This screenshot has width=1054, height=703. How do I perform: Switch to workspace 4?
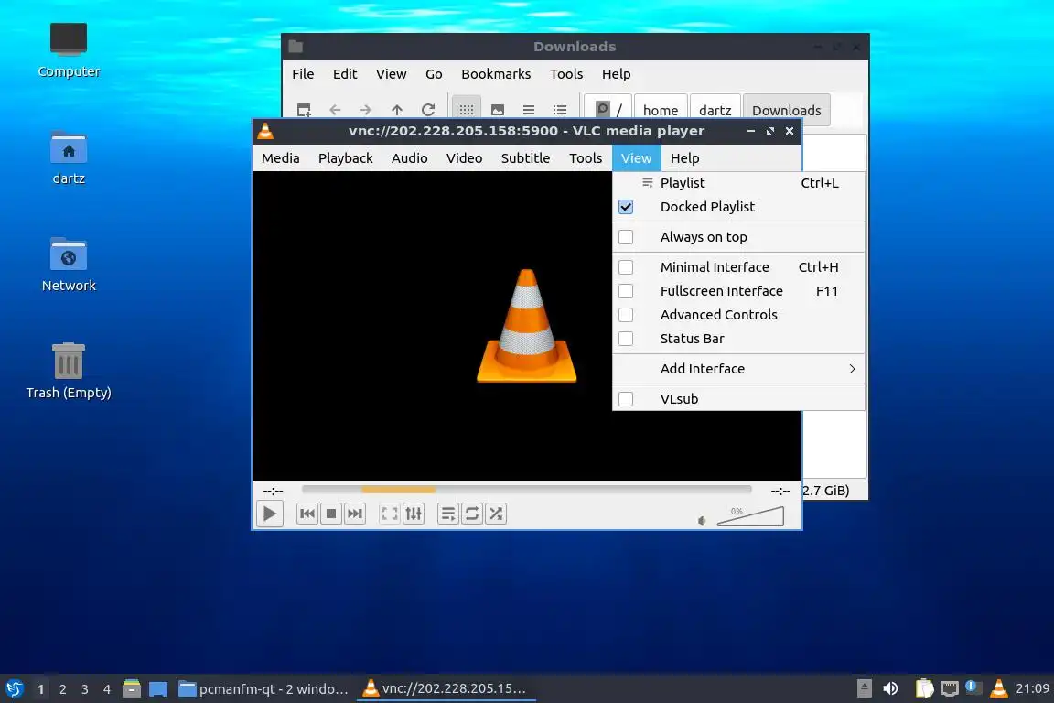(x=107, y=689)
